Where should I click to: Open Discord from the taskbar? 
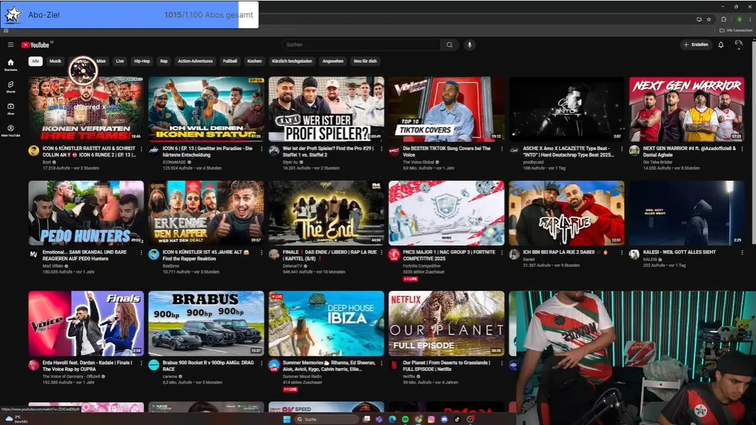(x=444, y=419)
